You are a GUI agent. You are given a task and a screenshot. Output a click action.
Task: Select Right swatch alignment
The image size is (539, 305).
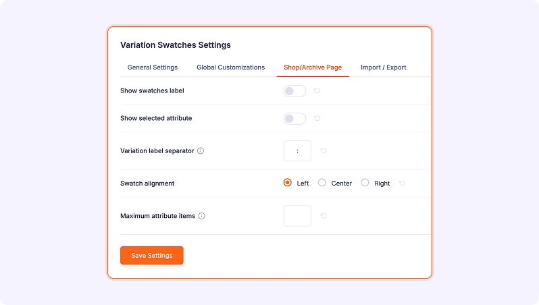coord(365,183)
